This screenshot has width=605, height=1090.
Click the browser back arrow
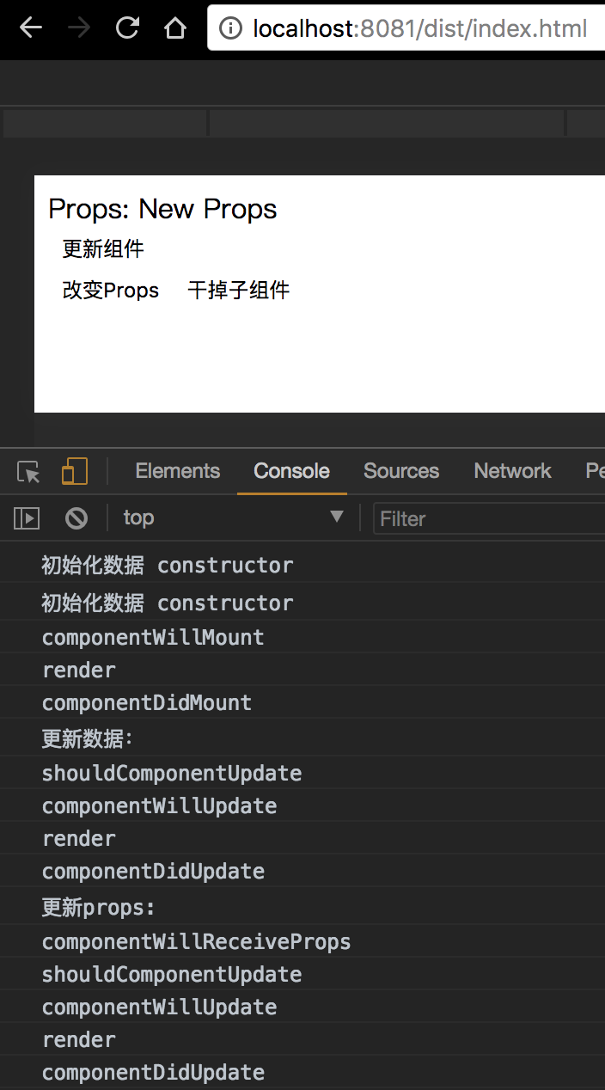tap(31, 28)
